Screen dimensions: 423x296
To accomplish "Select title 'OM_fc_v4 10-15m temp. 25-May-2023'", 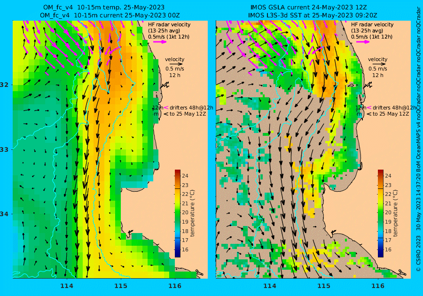I will pos(104,7).
